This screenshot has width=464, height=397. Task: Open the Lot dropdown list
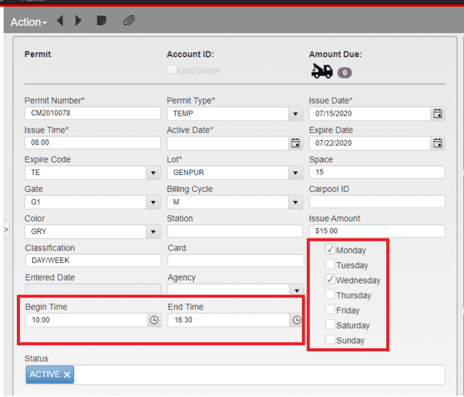click(x=295, y=173)
